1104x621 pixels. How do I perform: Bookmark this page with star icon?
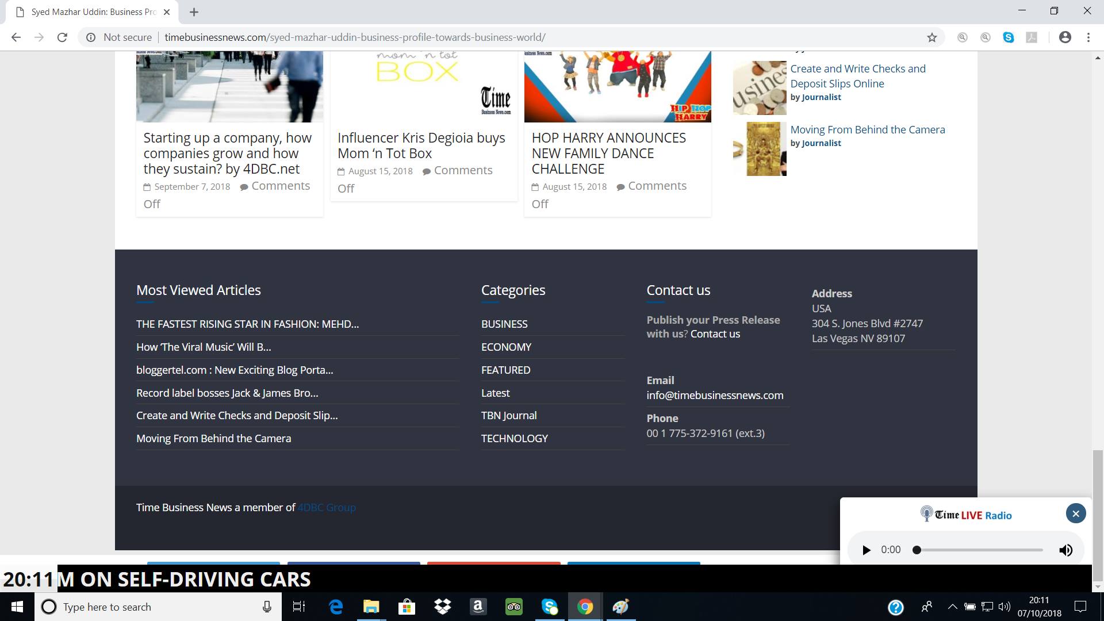click(x=931, y=37)
